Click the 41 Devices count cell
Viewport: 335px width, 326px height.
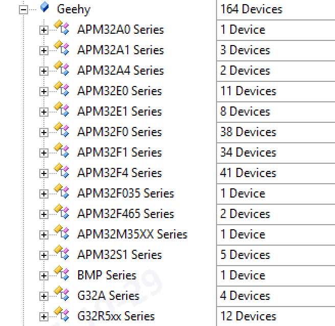click(248, 173)
